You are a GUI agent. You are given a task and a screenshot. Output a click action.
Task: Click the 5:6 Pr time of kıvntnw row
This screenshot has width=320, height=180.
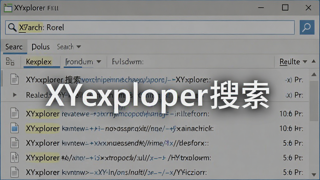(x=293, y=172)
